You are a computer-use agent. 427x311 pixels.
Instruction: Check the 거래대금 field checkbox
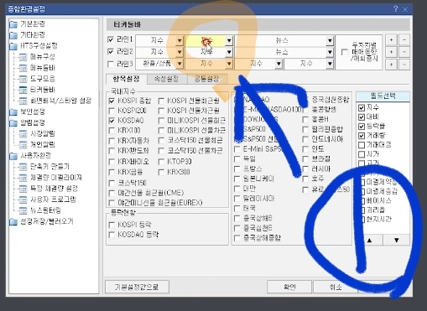click(362, 145)
